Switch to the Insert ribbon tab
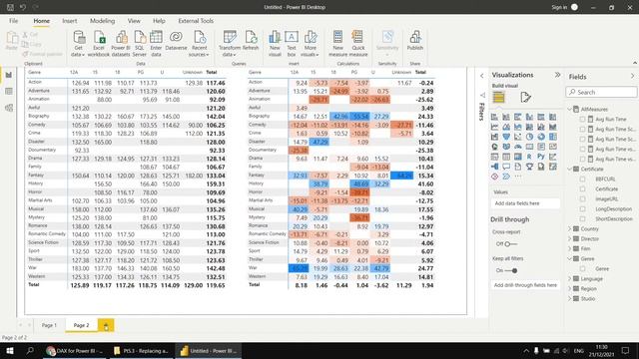Viewport: 639px width, 359px height. (70, 21)
